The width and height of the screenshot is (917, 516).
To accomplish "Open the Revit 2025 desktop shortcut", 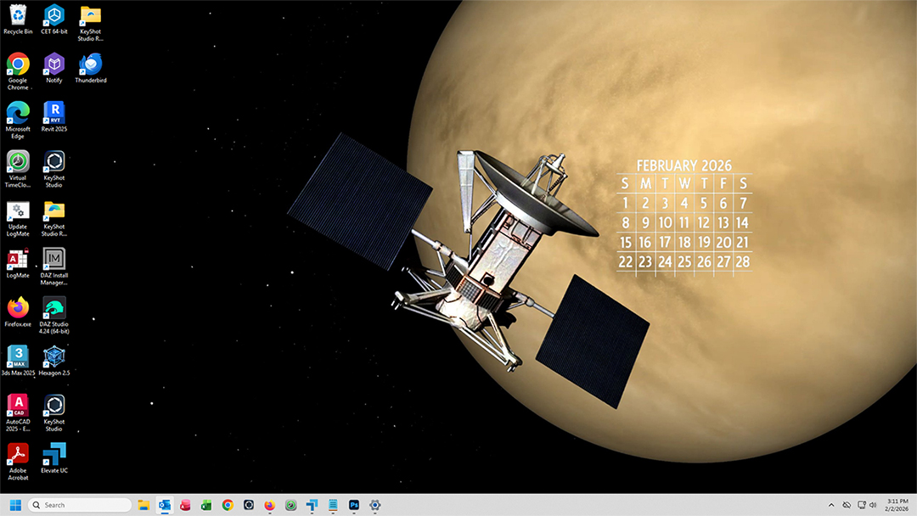I will [x=54, y=113].
